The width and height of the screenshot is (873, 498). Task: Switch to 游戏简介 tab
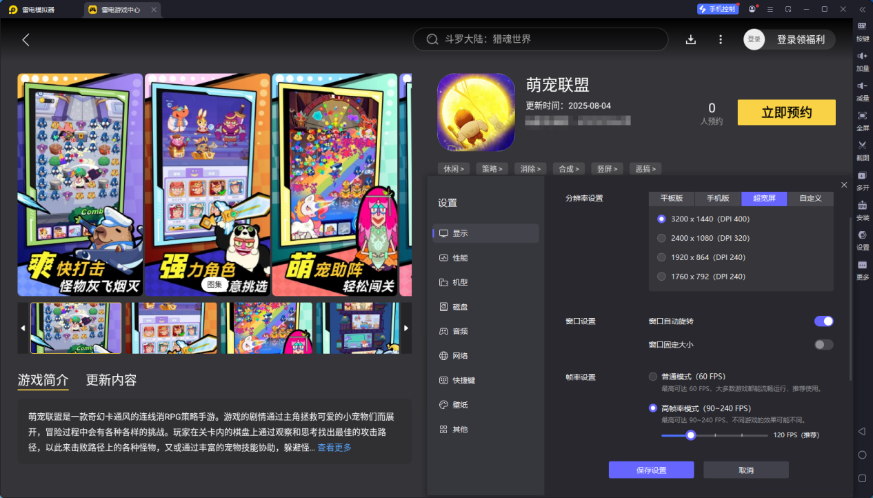point(43,380)
